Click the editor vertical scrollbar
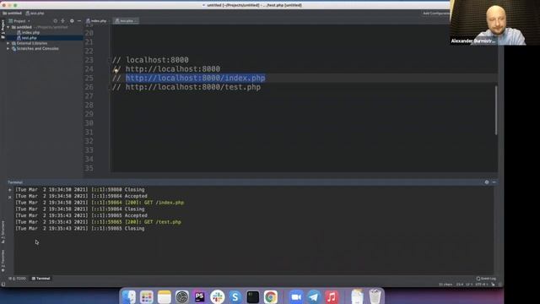Viewport: 540px width, 304px height. [496, 111]
